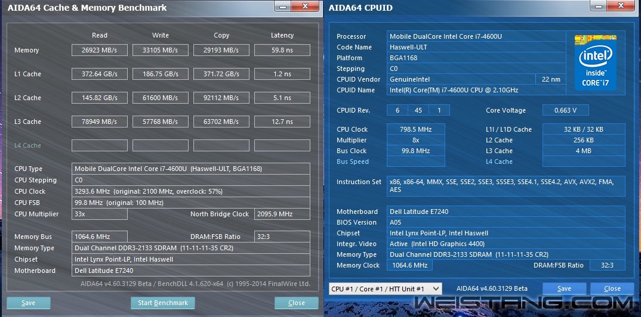This screenshot has height=317, width=641.
Task: Click the CPU Multiplier 33x field
Action: click(99, 214)
